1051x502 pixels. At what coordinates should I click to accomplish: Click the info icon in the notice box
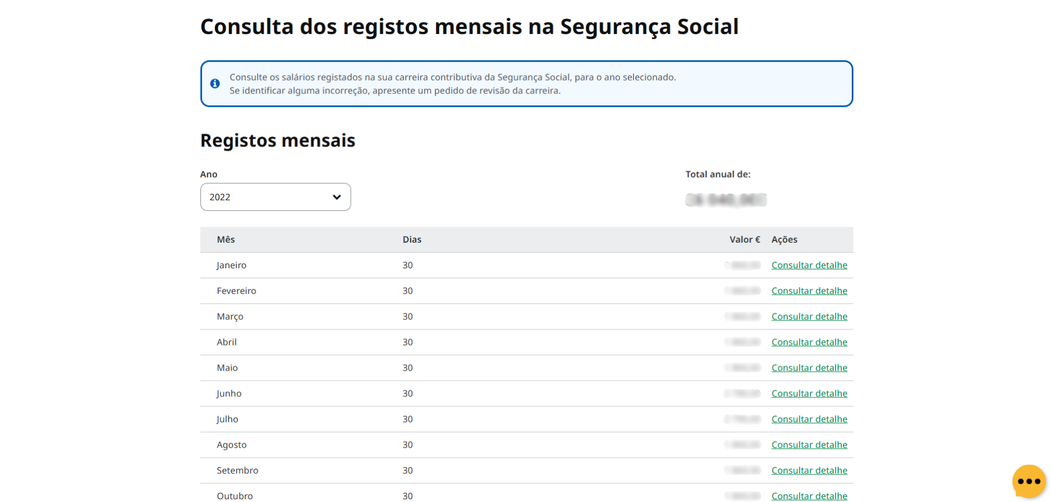215,83
